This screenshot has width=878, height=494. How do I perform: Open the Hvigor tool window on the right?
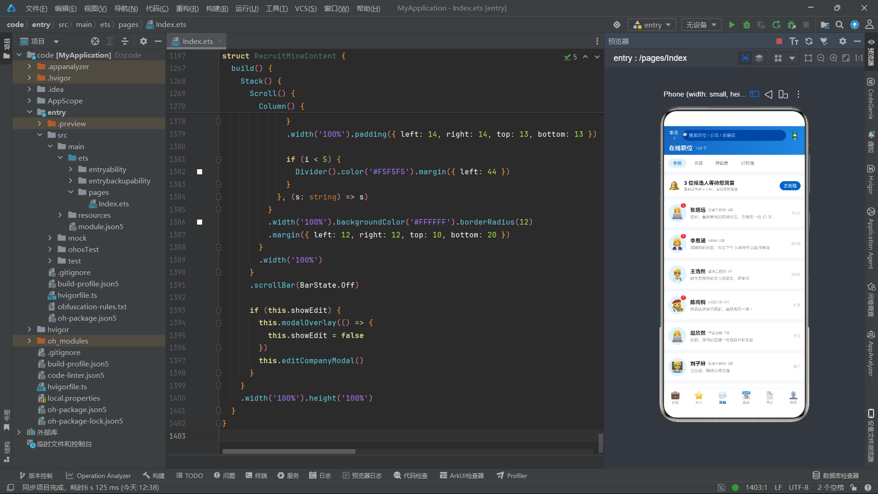click(x=871, y=179)
